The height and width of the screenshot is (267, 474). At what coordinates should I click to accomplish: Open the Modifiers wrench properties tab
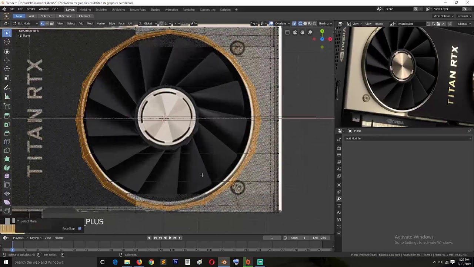click(x=339, y=199)
